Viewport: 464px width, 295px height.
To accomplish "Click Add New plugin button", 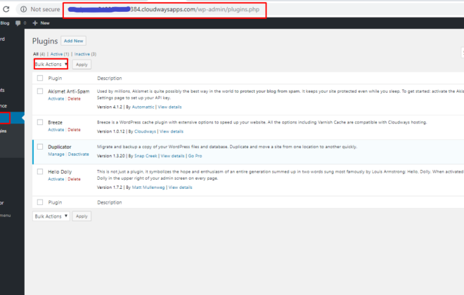I will click(73, 41).
